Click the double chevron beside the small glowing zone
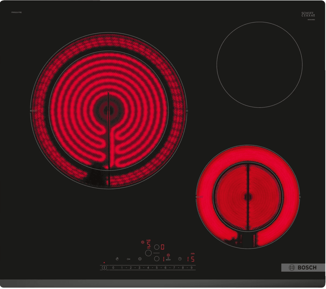Viewport: 326px width, 289px height. point(299,196)
